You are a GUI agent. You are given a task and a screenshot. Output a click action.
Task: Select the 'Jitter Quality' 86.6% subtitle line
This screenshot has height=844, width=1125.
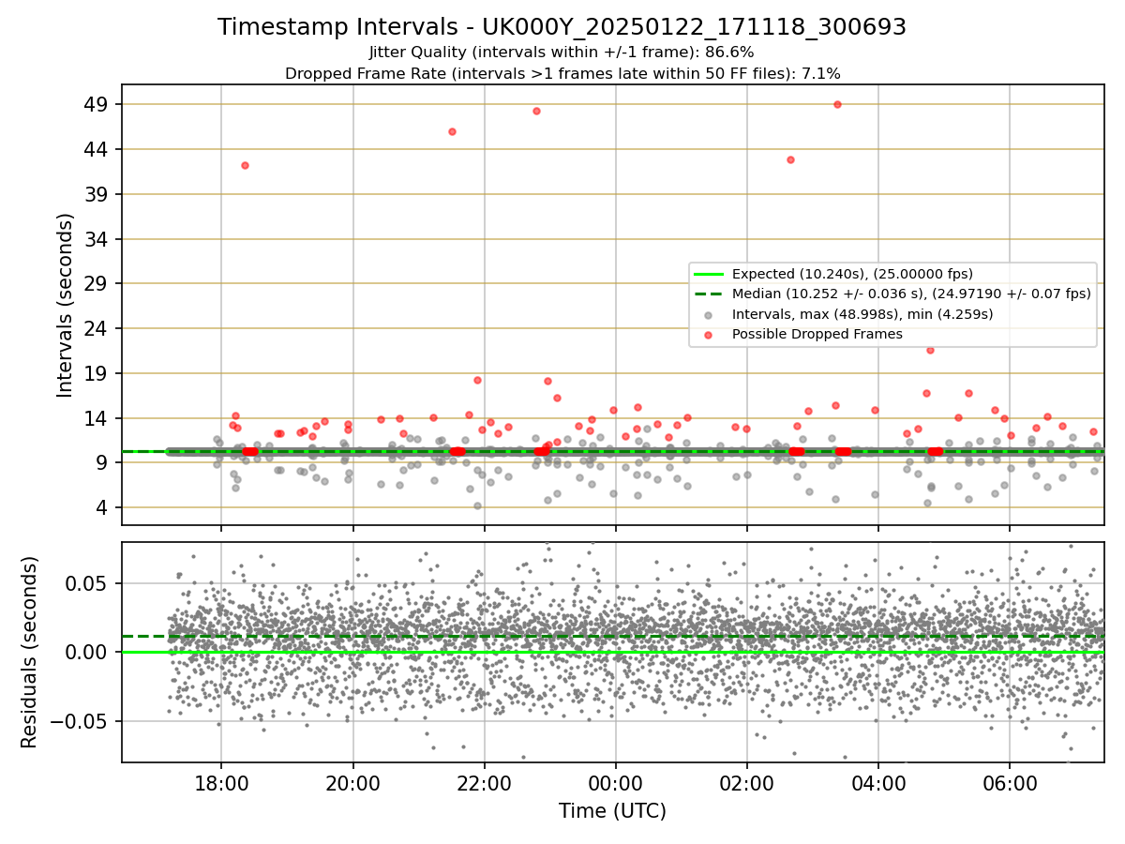[x=562, y=53]
